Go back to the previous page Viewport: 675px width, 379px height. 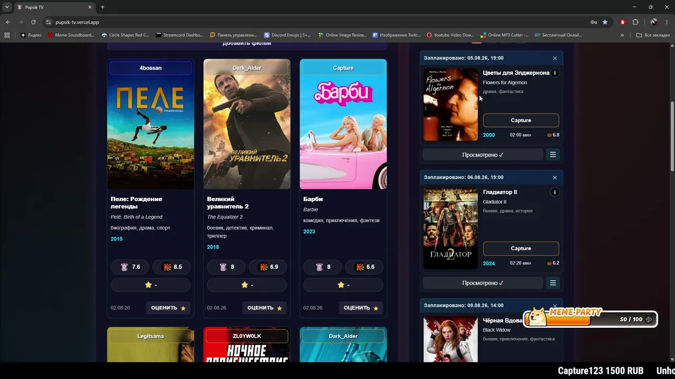point(8,22)
